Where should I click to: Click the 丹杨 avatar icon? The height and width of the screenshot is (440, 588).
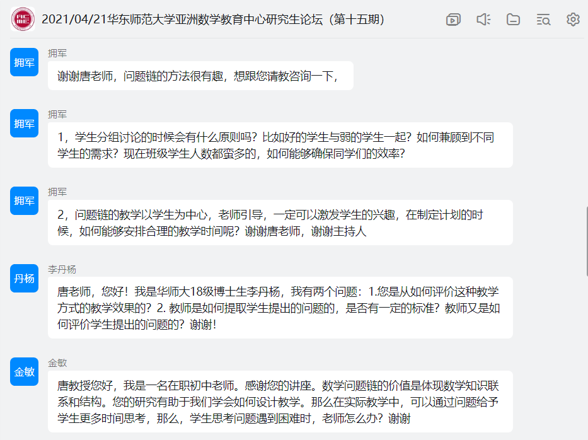pos(25,278)
